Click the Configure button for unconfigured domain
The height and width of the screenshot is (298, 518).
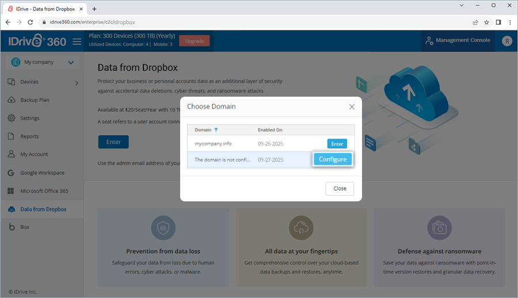(x=332, y=159)
